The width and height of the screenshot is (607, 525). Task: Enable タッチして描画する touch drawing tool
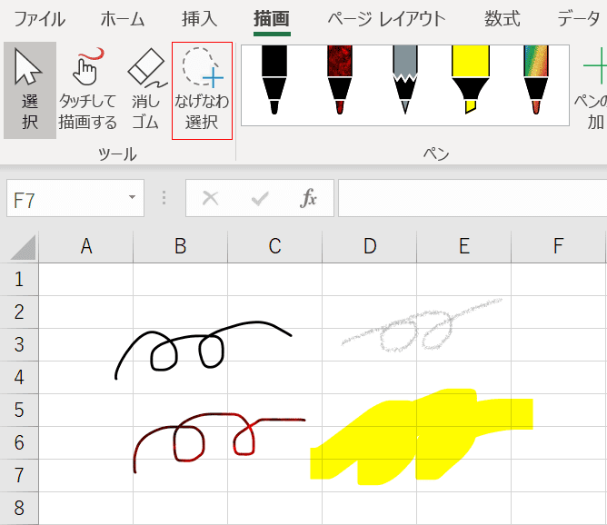87,90
